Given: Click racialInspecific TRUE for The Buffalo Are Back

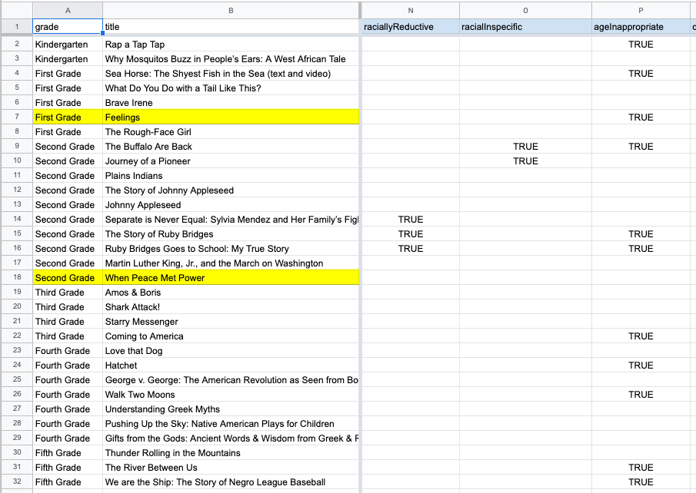Looking at the screenshot, I should [x=525, y=147].
